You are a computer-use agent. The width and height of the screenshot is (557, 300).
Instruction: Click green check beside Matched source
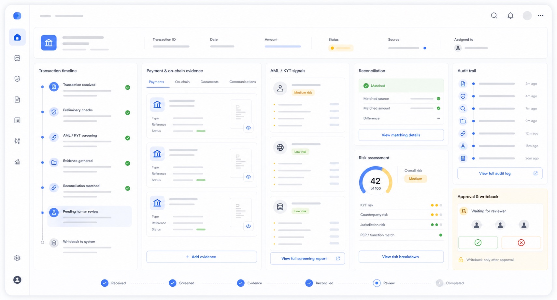(438, 98)
